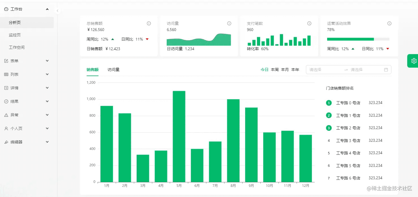Open the settings gear drawer
Viewport: 418px width, 197px height.
[414, 61]
